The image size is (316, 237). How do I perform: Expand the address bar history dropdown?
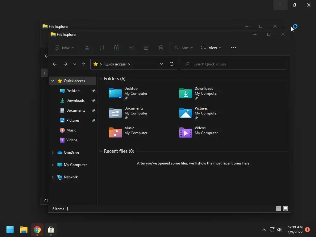161,64
